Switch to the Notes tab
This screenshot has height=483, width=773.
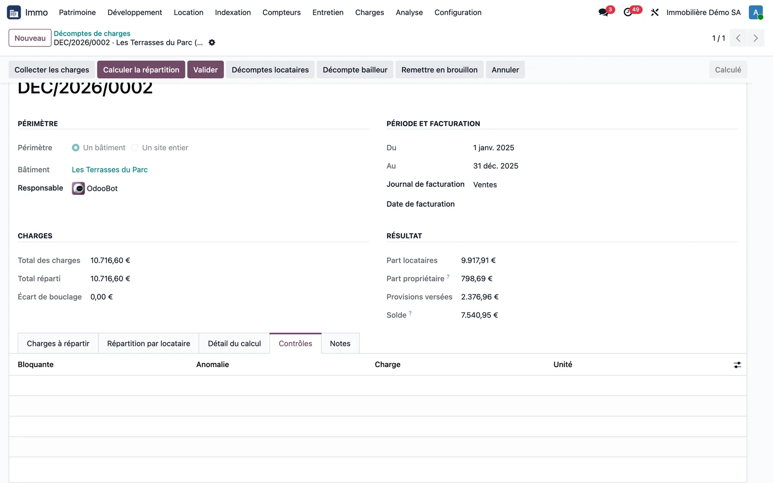pos(340,343)
